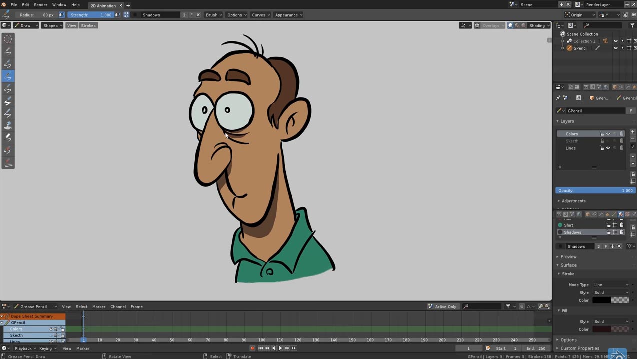Select the Fill tool in the toolbar
The height and width of the screenshot is (359, 637).
(7, 126)
